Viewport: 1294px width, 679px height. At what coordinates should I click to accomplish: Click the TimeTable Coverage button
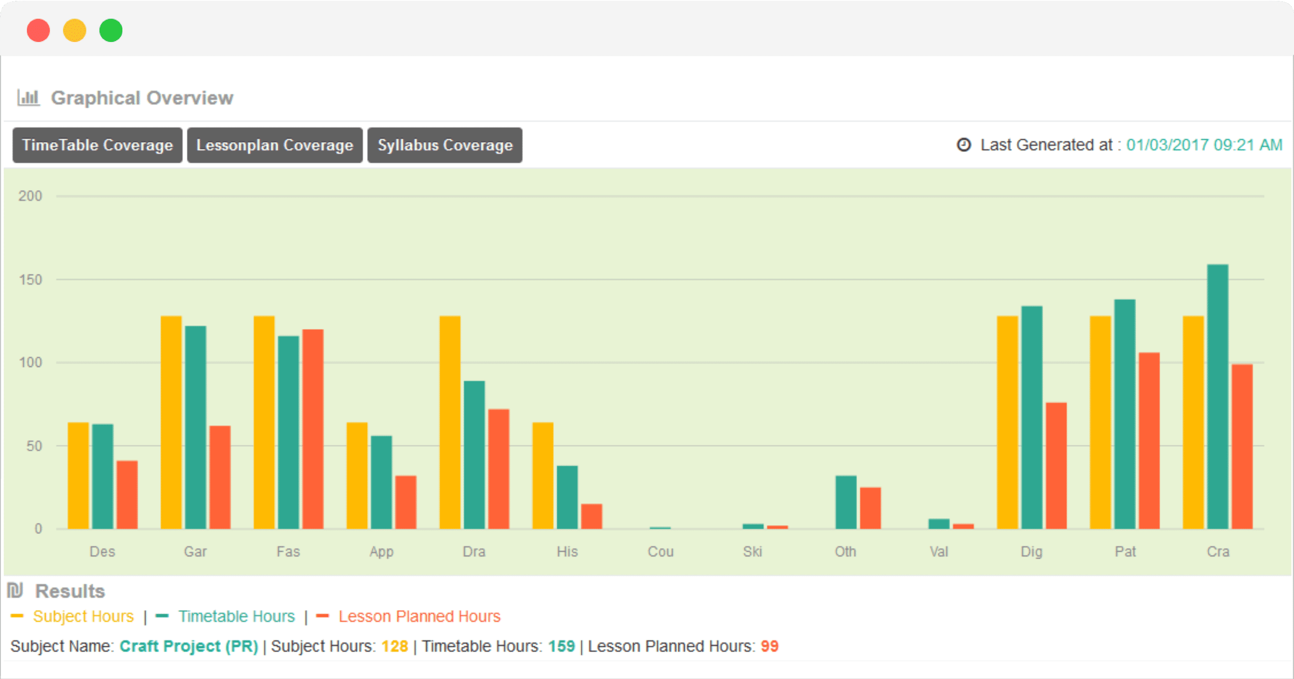tap(98, 144)
